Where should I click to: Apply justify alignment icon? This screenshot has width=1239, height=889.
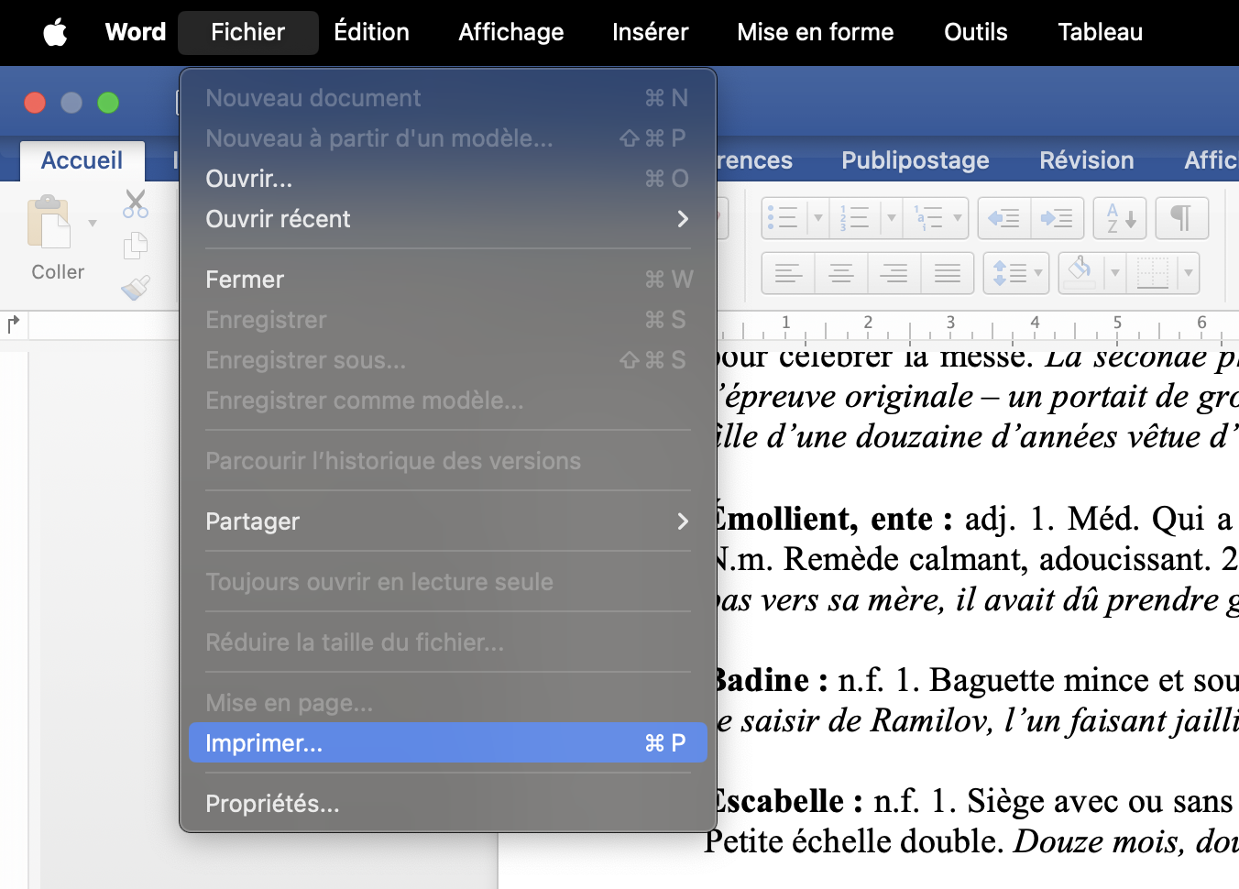tap(948, 273)
